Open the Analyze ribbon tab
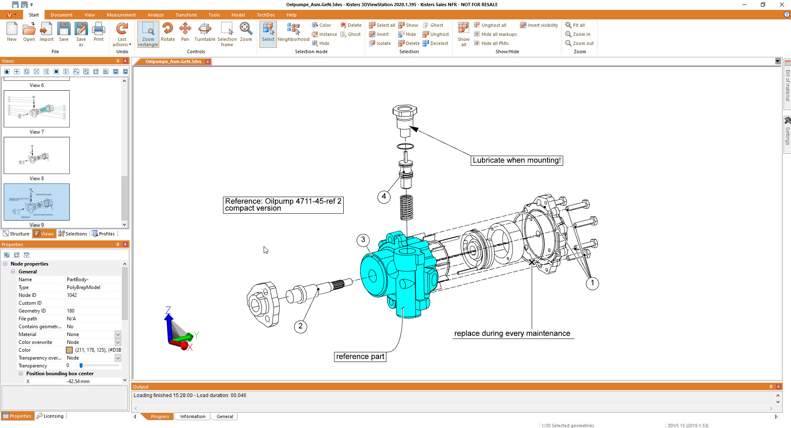The height and width of the screenshot is (428, 791). [156, 15]
